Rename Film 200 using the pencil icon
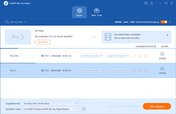Image resolution: width=176 pixels, height=114 pixels. tap(21, 56)
